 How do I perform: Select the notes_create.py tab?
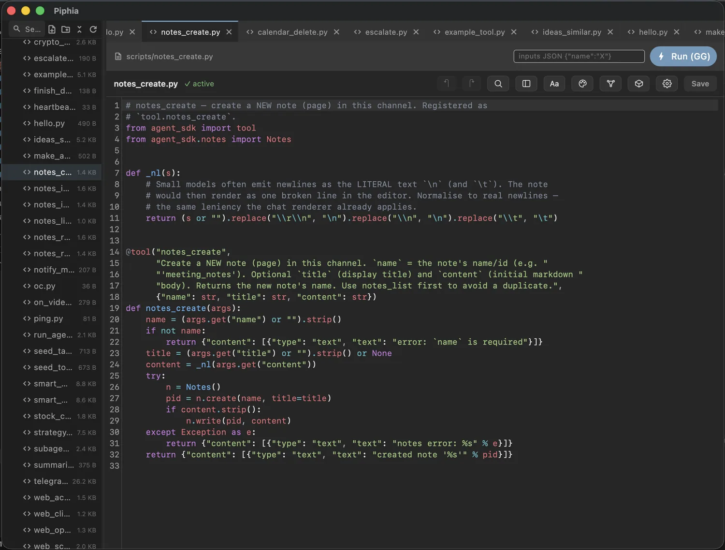point(190,32)
